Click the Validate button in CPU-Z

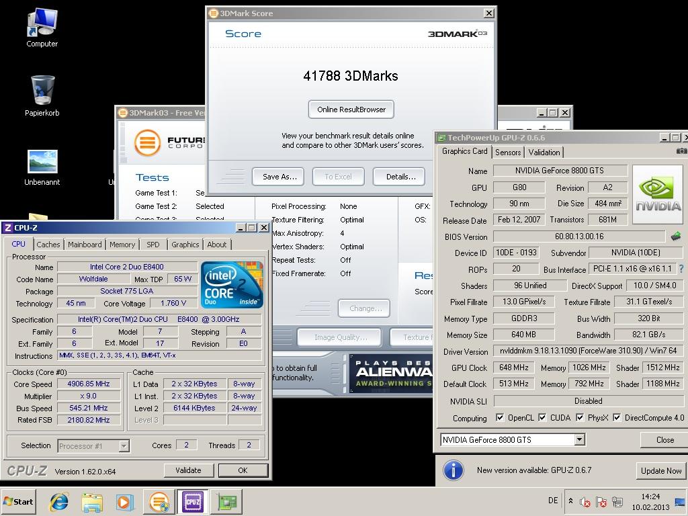click(188, 470)
